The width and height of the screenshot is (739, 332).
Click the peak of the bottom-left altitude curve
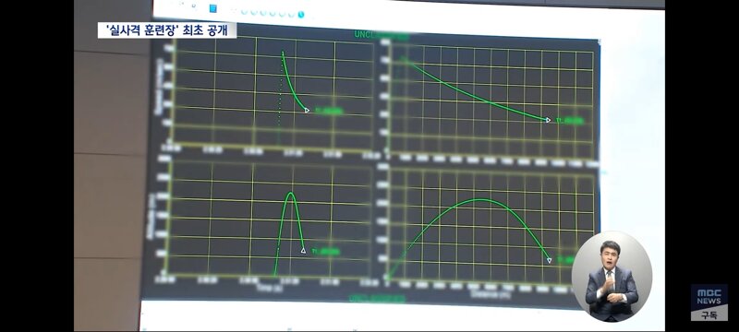pos(291,193)
